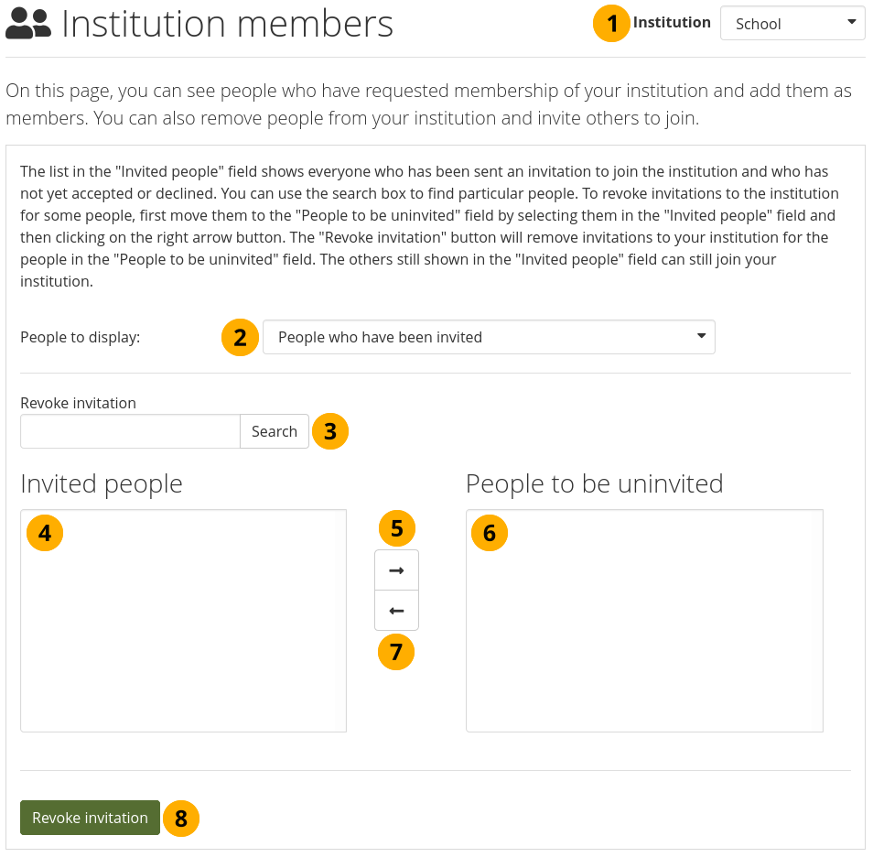Click the bold Institution label
The image size is (873, 857).
coord(672,23)
